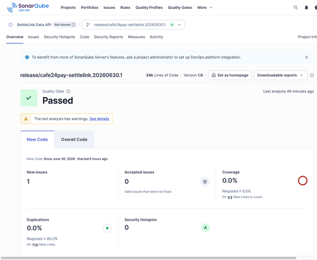Open the New issues count 1
Viewport: 317px width, 260px height.
pyautogui.click(x=28, y=181)
